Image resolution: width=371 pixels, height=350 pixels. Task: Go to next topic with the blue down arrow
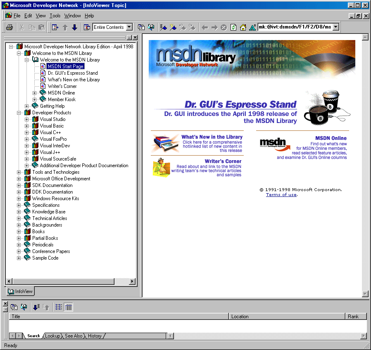click(74, 27)
